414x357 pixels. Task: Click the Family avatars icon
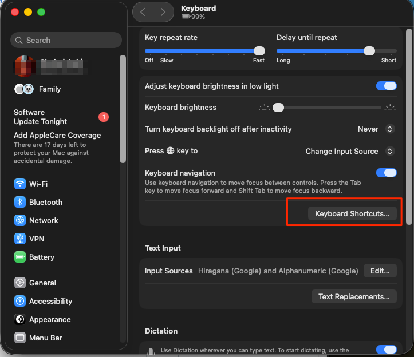pos(24,89)
